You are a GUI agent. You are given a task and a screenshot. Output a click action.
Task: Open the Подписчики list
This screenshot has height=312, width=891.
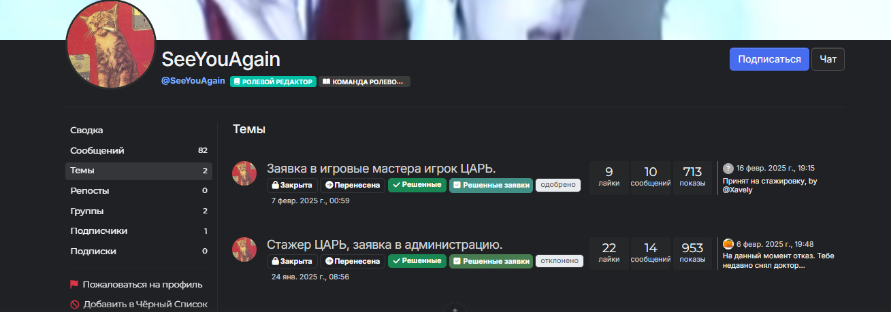99,231
